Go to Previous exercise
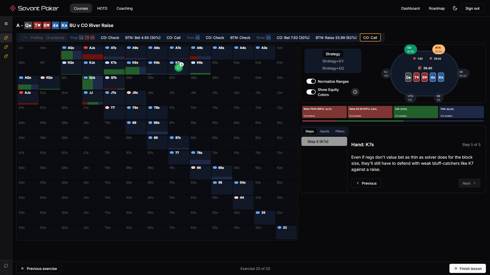The image size is (490, 275). click(39, 268)
